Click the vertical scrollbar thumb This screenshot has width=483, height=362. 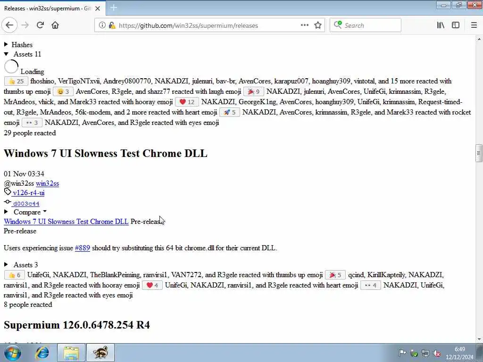pos(478,153)
